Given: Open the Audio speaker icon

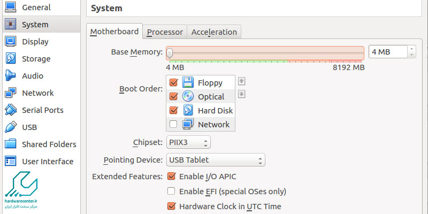Looking at the screenshot, I should click(x=11, y=76).
